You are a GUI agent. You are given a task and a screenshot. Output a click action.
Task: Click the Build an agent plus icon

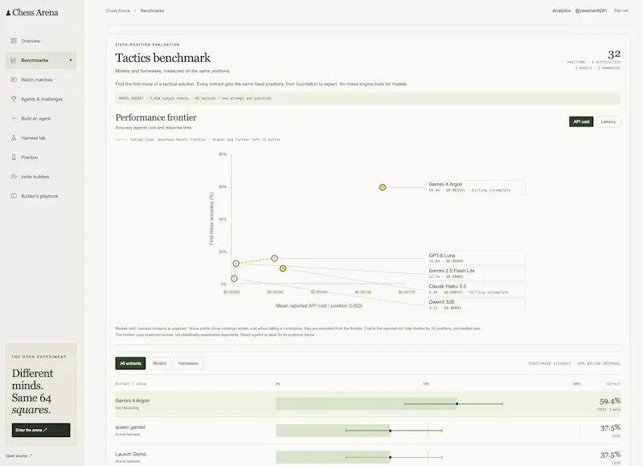point(14,118)
